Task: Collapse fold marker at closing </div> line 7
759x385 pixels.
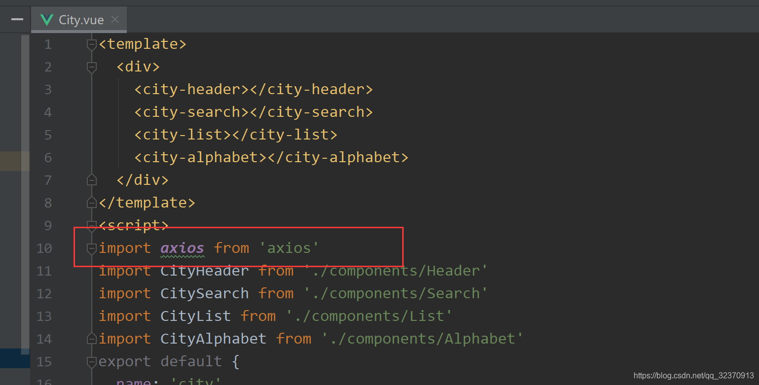Action: tap(91, 180)
